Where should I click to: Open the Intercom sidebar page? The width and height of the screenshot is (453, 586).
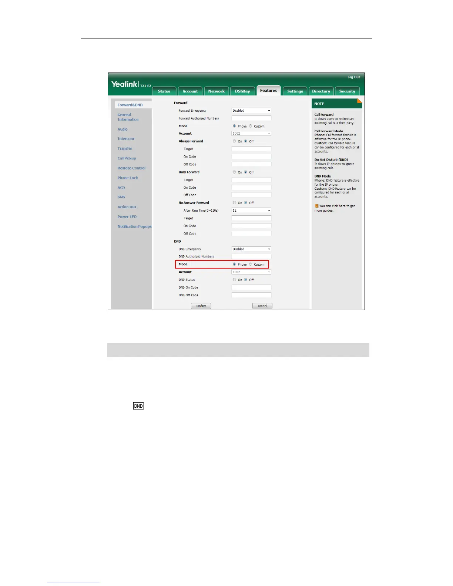click(x=126, y=139)
